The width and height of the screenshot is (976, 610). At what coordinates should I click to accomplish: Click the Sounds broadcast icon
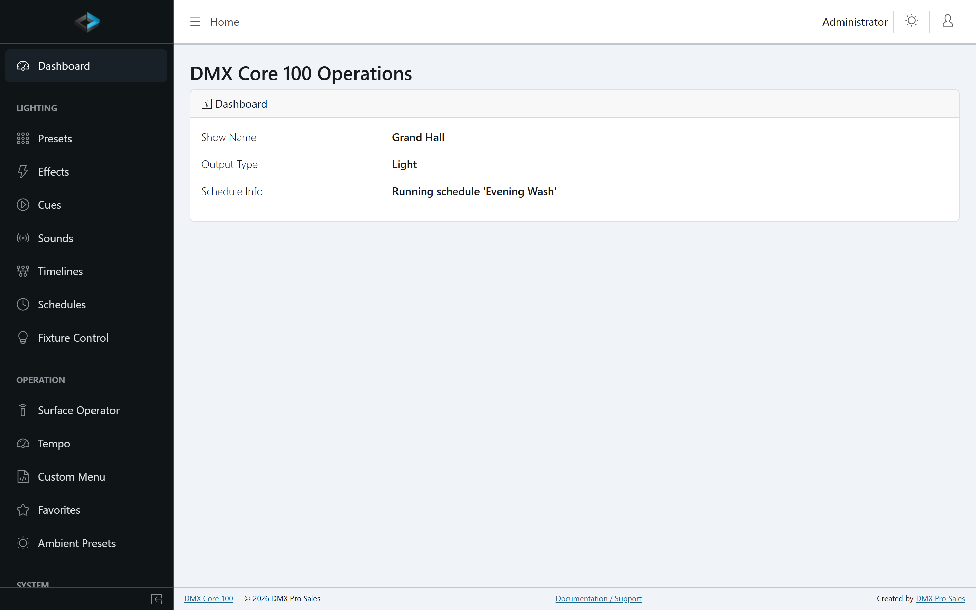pyautogui.click(x=23, y=238)
